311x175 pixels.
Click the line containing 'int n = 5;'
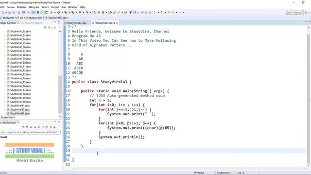(x=101, y=100)
